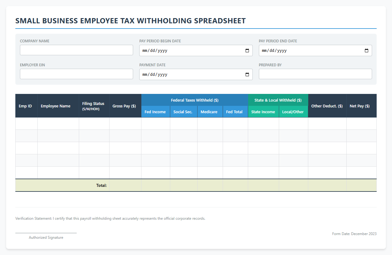Click the Prepared By text box
The height and width of the screenshot is (255, 392).
pyautogui.click(x=315, y=74)
